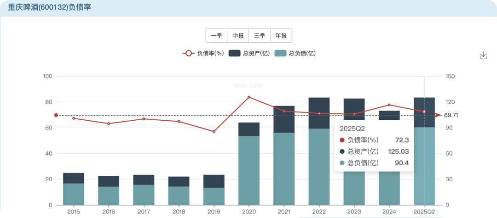Switch to 一季 report tab

(x=216, y=36)
